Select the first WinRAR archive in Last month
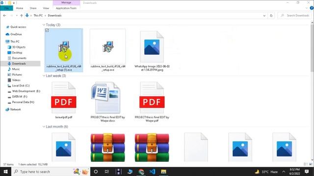Viewport: 314px width, 176px height. [x=108, y=148]
